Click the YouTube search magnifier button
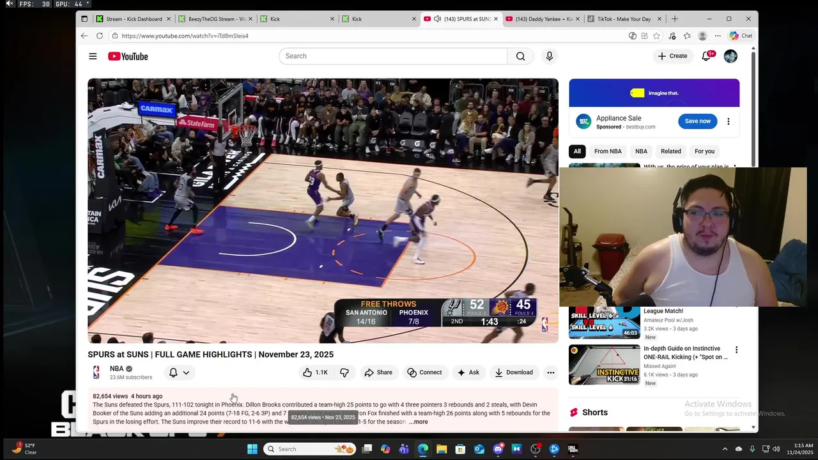818x460 pixels. pyautogui.click(x=520, y=56)
